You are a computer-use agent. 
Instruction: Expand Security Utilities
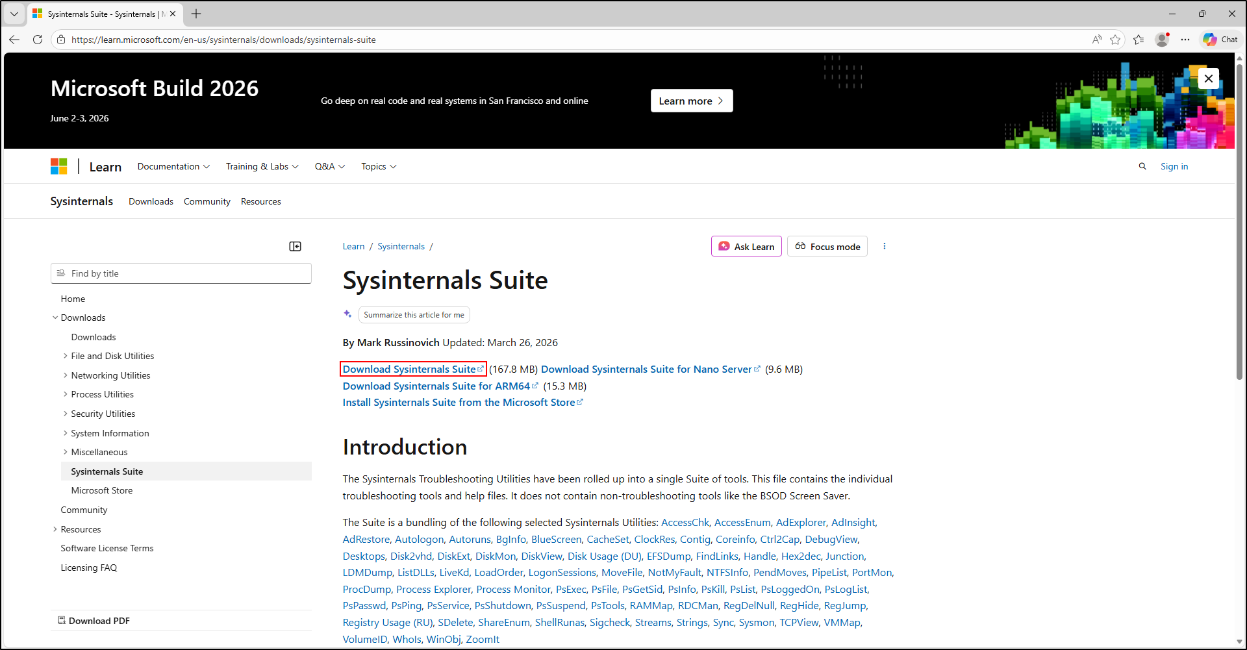(66, 414)
